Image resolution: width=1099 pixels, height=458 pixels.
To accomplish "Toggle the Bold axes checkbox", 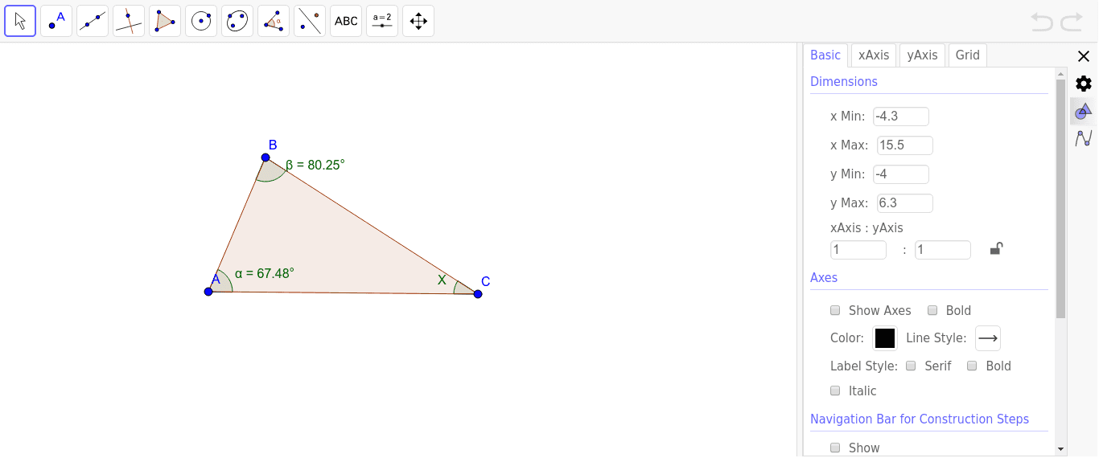I will (x=932, y=310).
